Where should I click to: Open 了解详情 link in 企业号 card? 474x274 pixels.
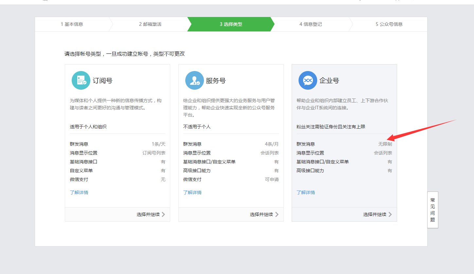306,192
